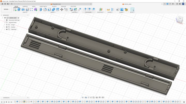Switch to the SURFACE tab
The height and width of the screenshot is (104, 186).
coord(25,6)
